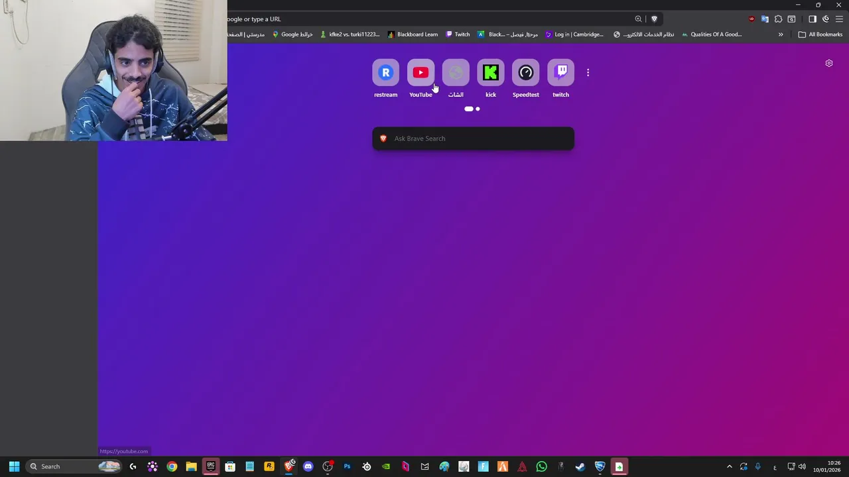Open the volume speaker tray icon
The image size is (849, 477).
tap(802, 466)
